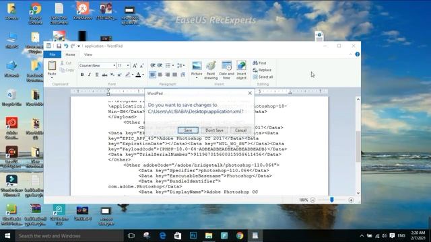Cancel the save changes dialog
This screenshot has height=242, width=431.
click(x=241, y=130)
